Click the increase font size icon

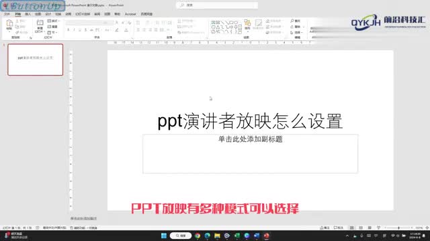point(117,23)
